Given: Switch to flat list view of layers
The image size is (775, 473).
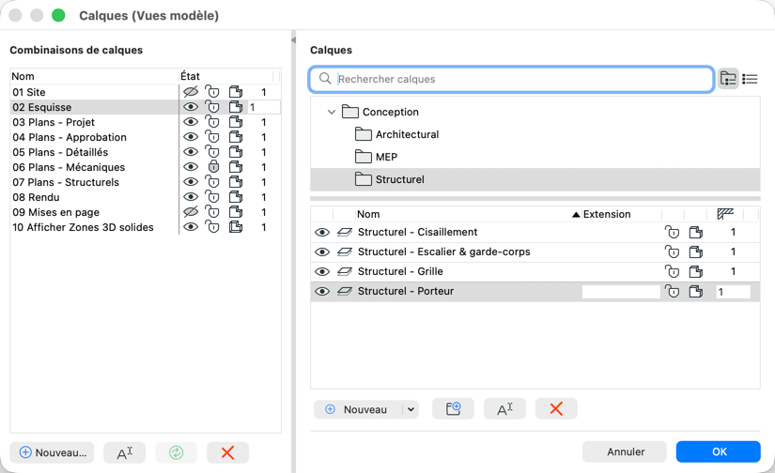Looking at the screenshot, I should pyautogui.click(x=750, y=79).
